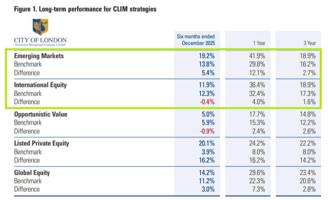Click the 'International Equity' row label
Image resolution: width=328 pixels, height=200 pixels.
41,85
